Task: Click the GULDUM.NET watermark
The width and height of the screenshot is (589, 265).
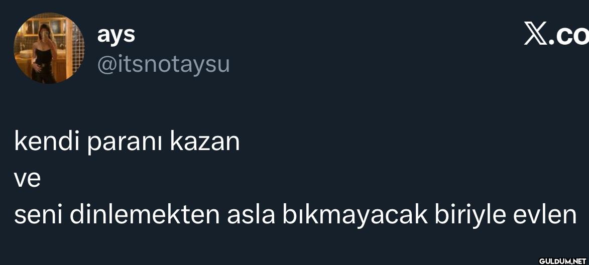Action: (562, 261)
